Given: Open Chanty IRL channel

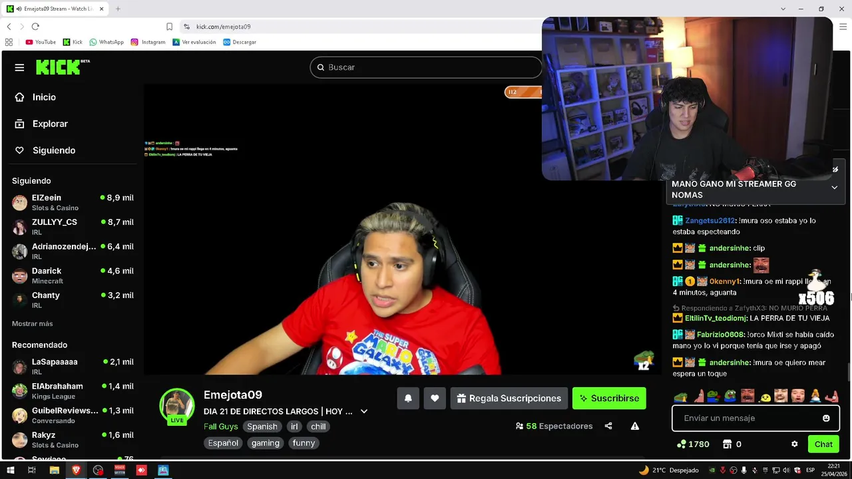Looking at the screenshot, I should [x=73, y=300].
